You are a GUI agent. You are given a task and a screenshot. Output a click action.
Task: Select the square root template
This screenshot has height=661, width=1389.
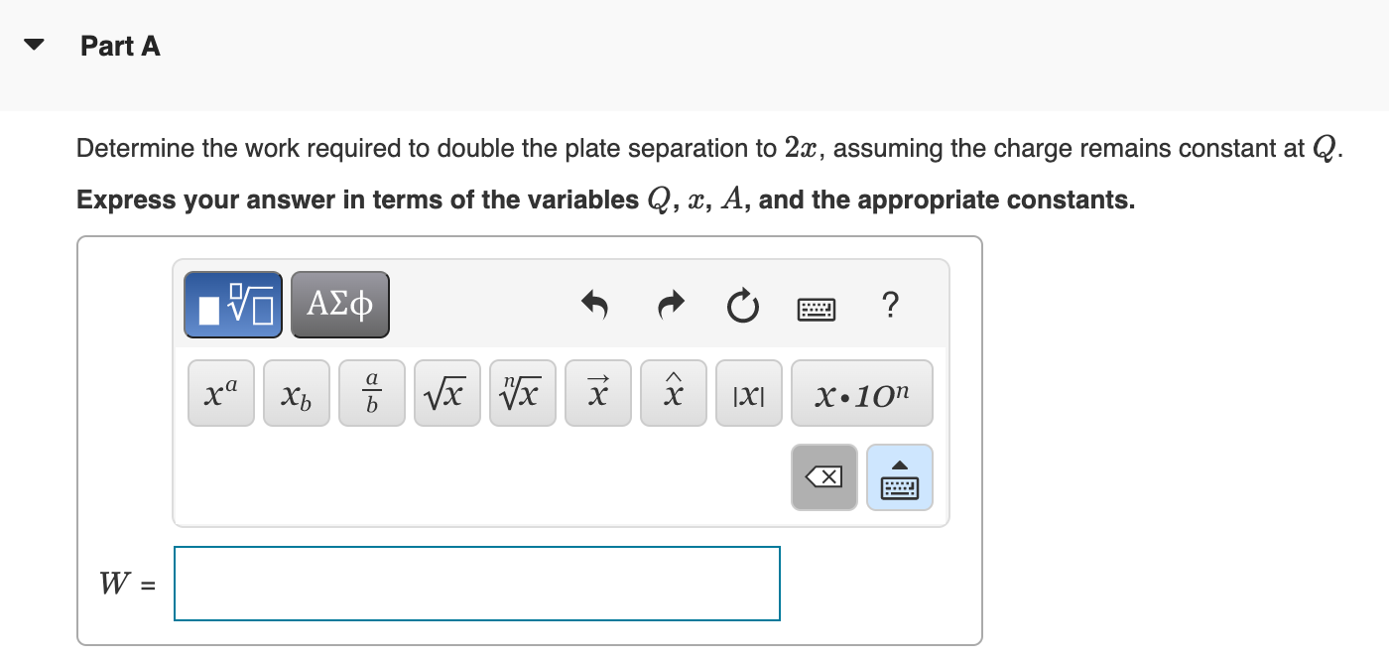pos(446,392)
